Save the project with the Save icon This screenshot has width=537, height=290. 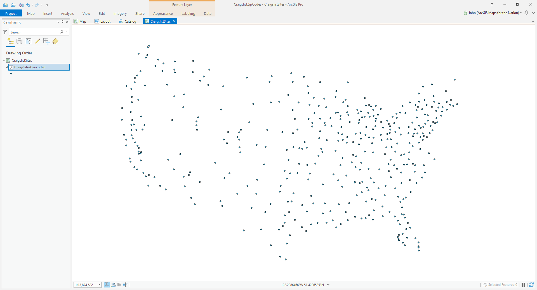click(x=21, y=5)
